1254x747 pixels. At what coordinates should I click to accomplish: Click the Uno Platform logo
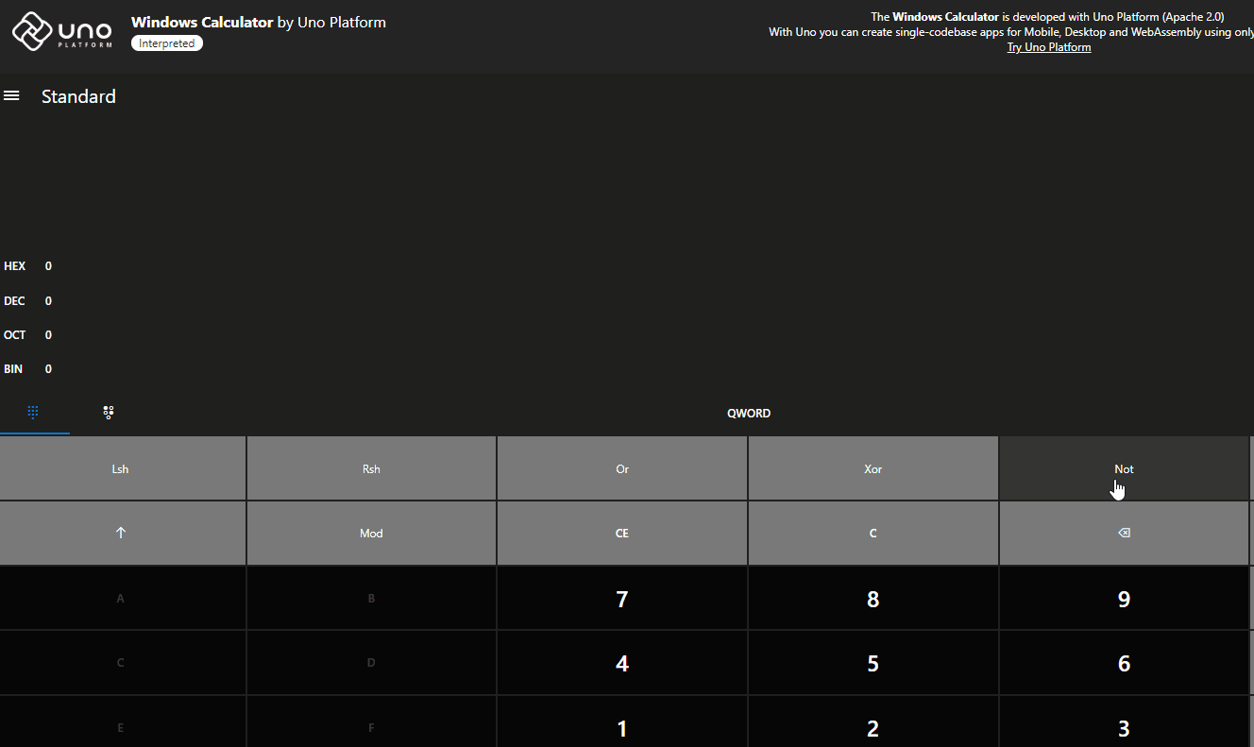(61, 31)
